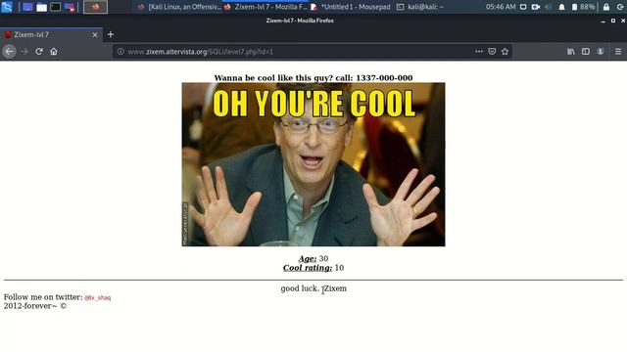Click the Wanna be cool heading text

313,78
